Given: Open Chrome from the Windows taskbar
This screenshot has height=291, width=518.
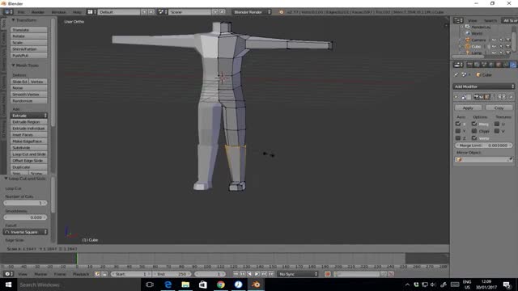Looking at the screenshot, I should (x=221, y=285).
